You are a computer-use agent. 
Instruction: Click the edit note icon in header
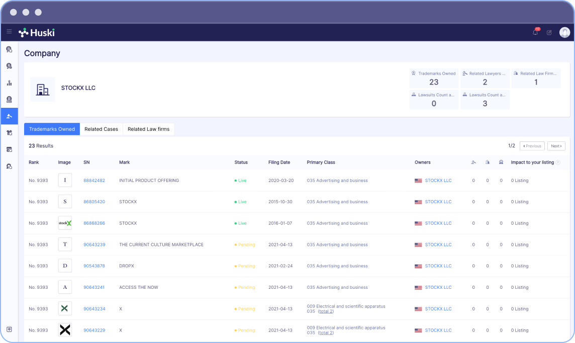(x=549, y=33)
